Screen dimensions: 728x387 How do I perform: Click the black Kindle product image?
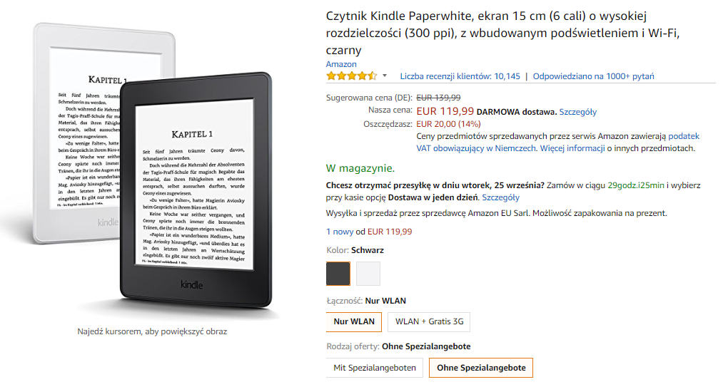[196, 190]
